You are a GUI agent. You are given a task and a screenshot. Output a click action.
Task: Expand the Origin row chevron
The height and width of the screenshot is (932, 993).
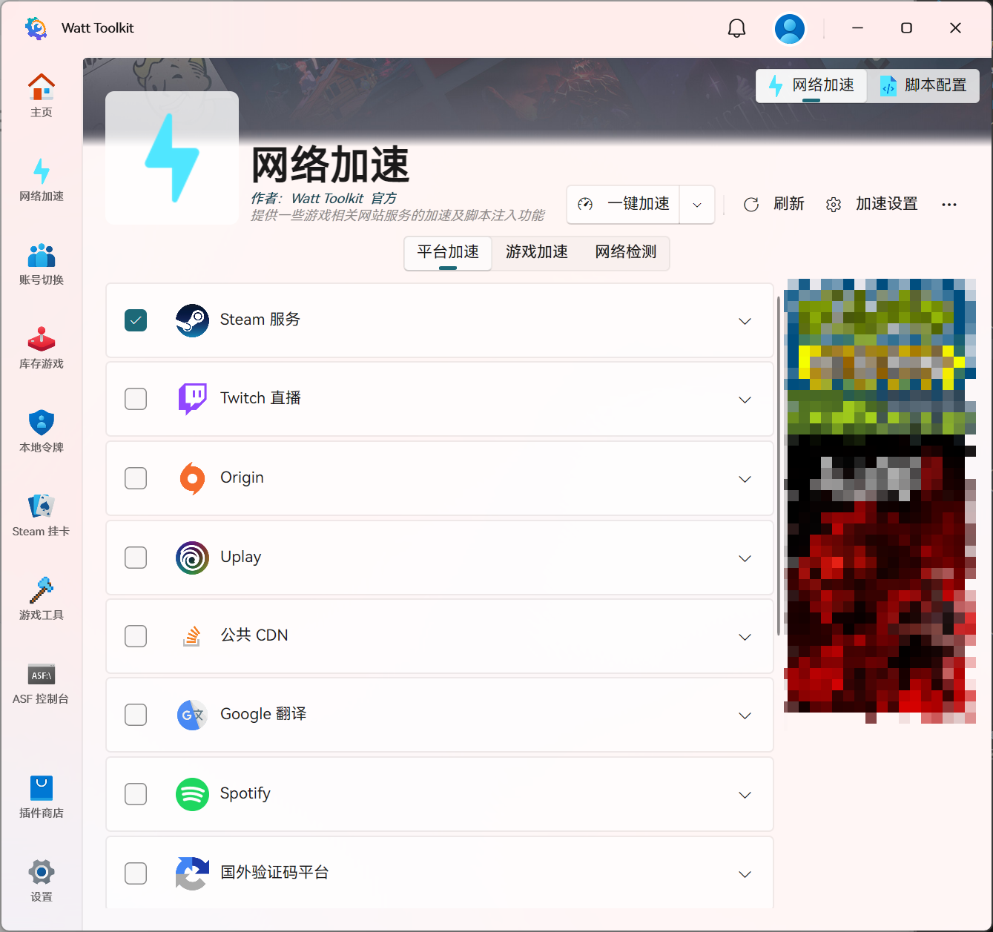click(x=745, y=479)
